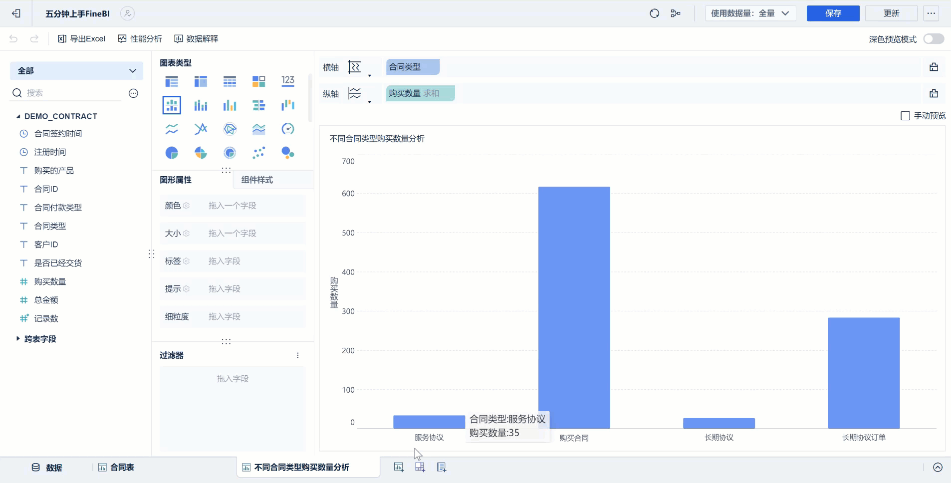Click the undo arrow button
The height and width of the screenshot is (483, 951).
(x=13, y=39)
